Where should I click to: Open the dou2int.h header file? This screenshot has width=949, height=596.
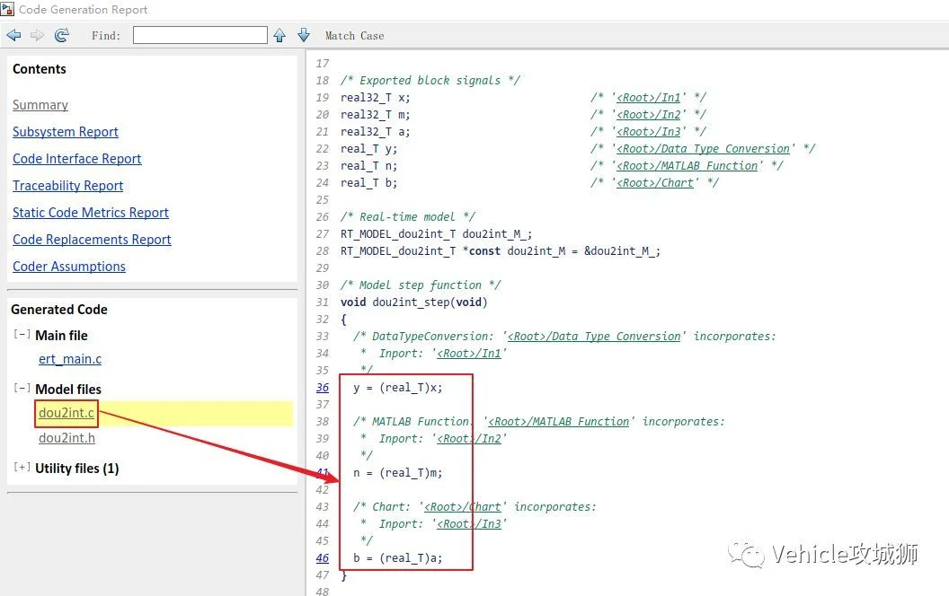(x=67, y=438)
